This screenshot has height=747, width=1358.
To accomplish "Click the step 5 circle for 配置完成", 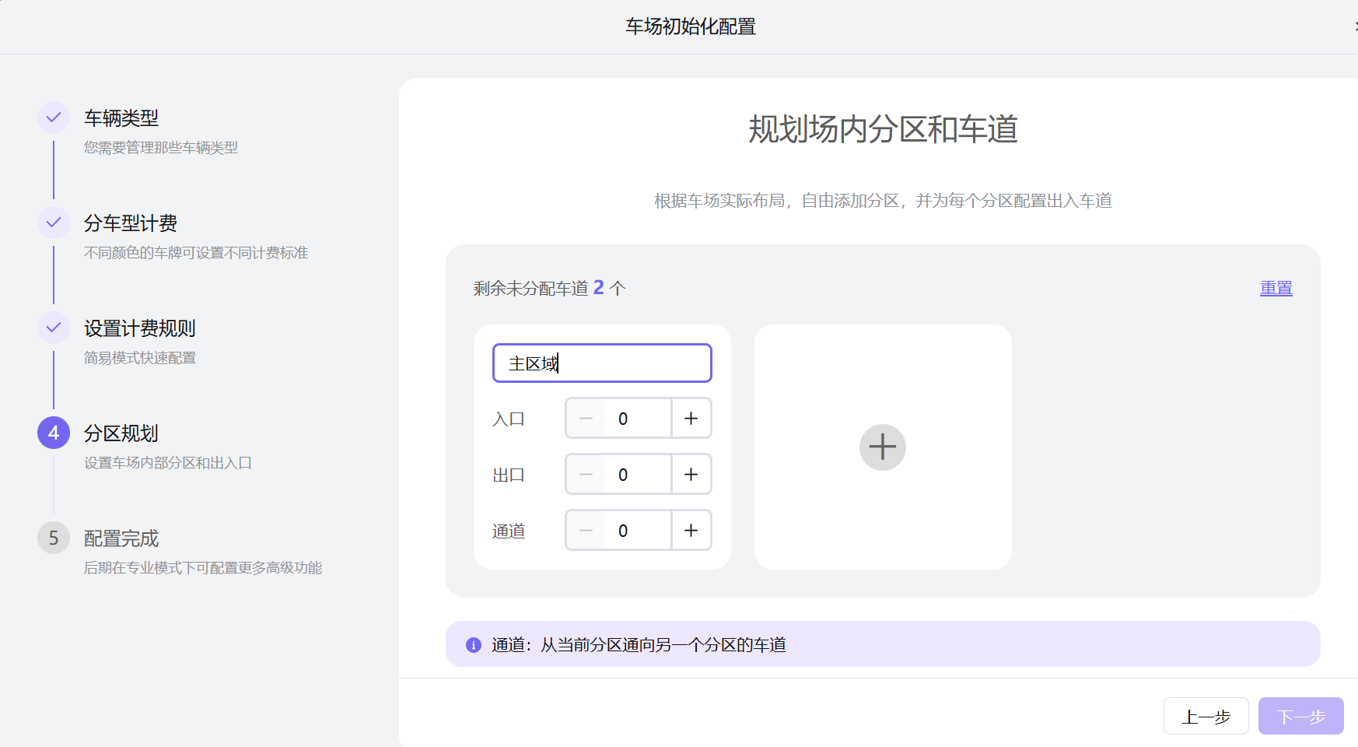I will pos(53,538).
